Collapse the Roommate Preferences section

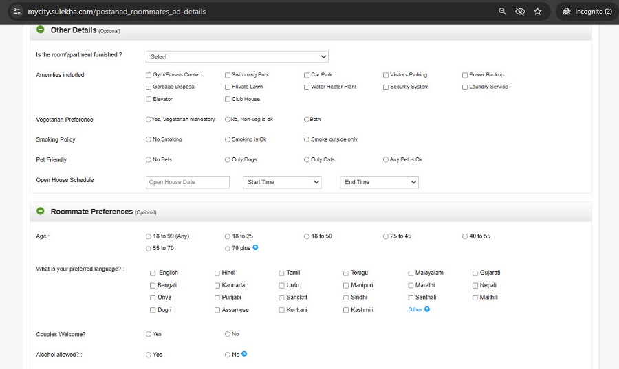41,212
